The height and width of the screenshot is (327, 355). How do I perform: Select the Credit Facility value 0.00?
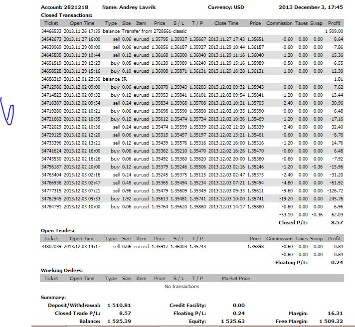(239, 306)
